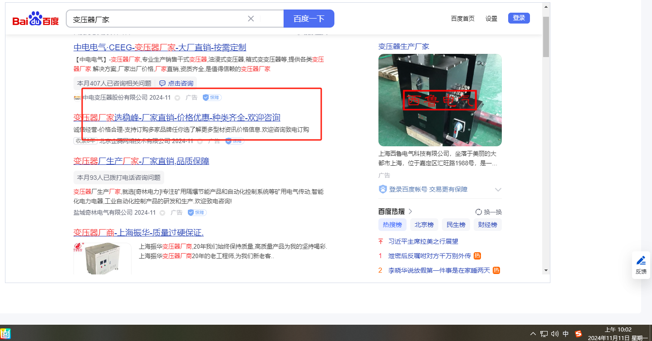Click the page scrollbar thumb

pos(546,37)
